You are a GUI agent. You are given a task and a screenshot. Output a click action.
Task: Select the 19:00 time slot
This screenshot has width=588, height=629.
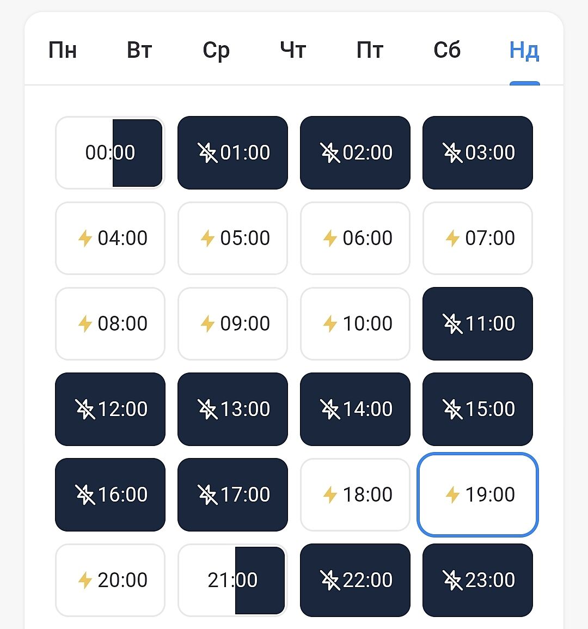477,494
